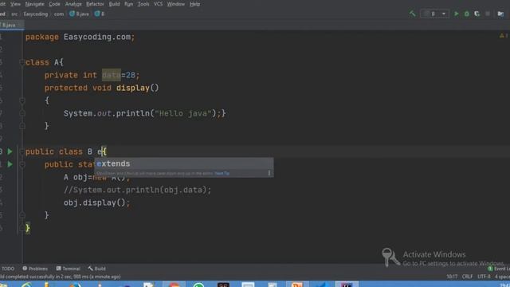Choose 'extends' from the completion popup

pyautogui.click(x=184, y=163)
